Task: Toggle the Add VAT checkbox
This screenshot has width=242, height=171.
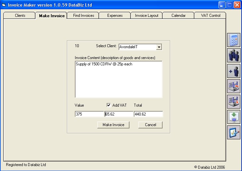Action: coord(109,105)
